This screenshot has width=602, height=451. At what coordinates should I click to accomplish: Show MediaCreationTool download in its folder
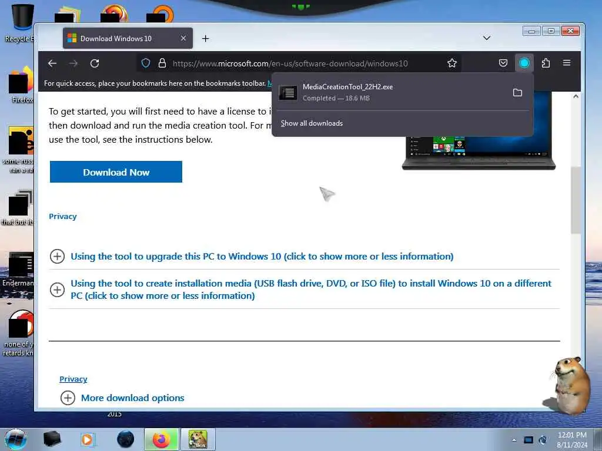click(517, 92)
